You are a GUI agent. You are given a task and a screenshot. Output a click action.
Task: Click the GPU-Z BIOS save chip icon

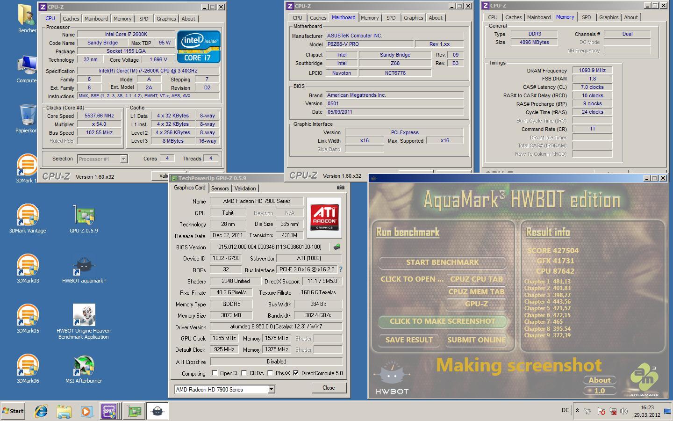336,247
